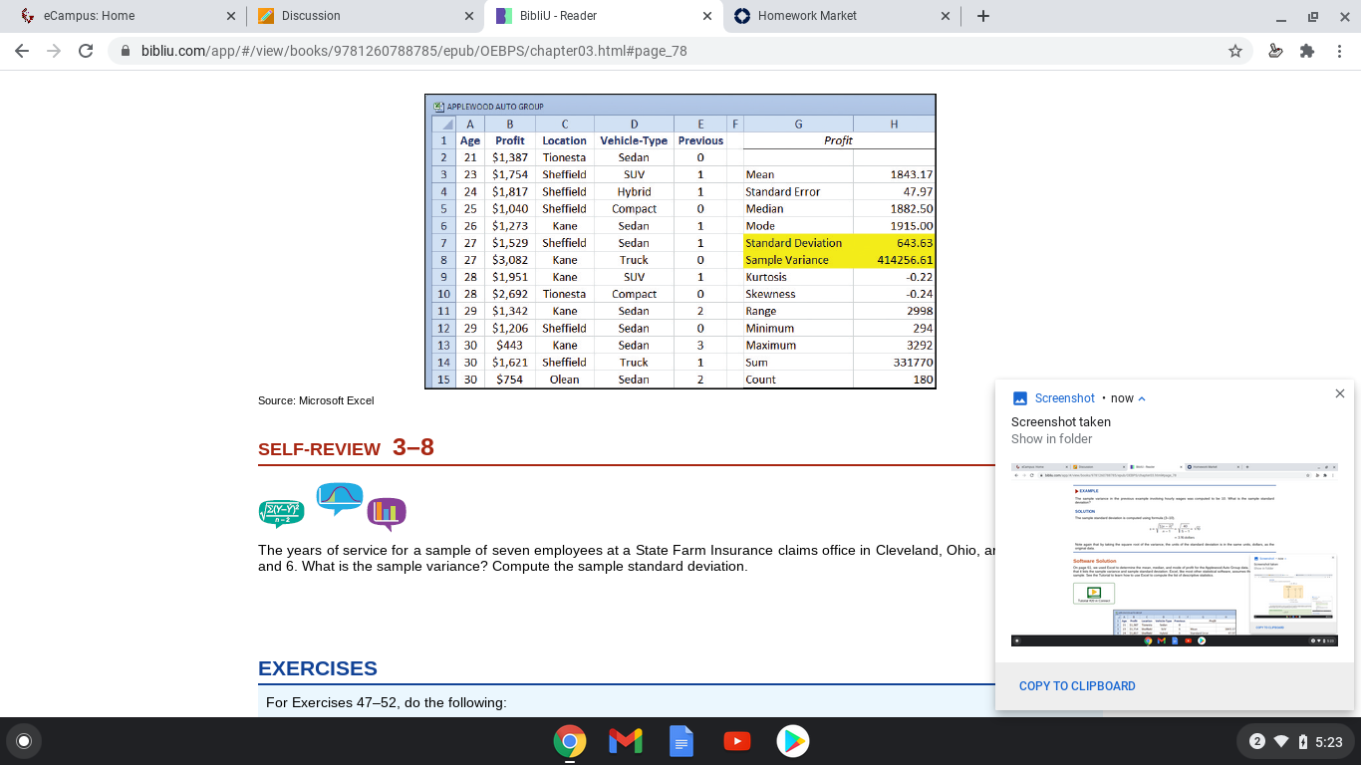1361x765 pixels.
Task: Close the Homework Market tab
Action: tap(945, 16)
